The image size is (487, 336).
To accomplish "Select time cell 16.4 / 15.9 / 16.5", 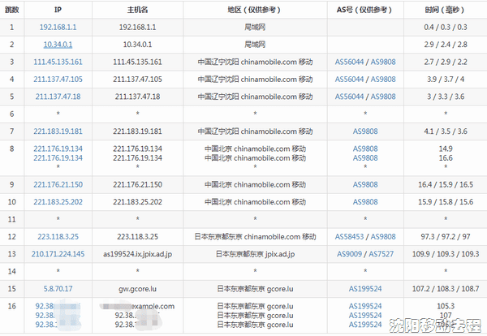I will click(x=445, y=185).
